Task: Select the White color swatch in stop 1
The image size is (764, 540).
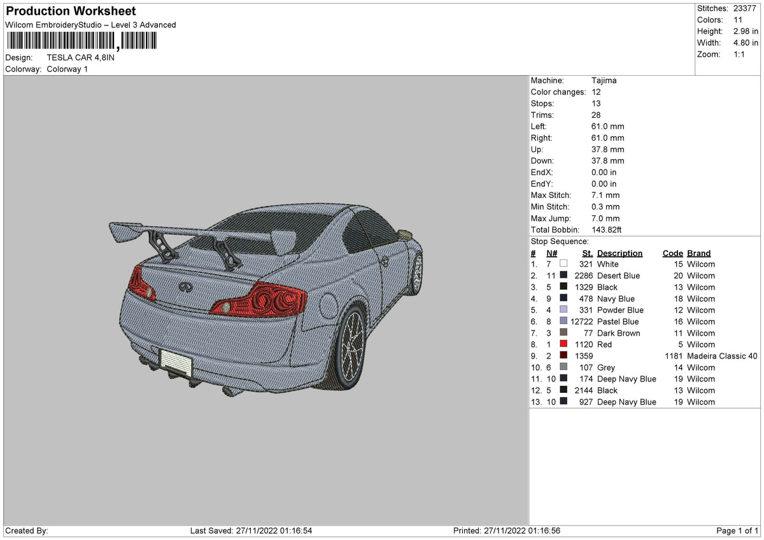Action: click(563, 264)
